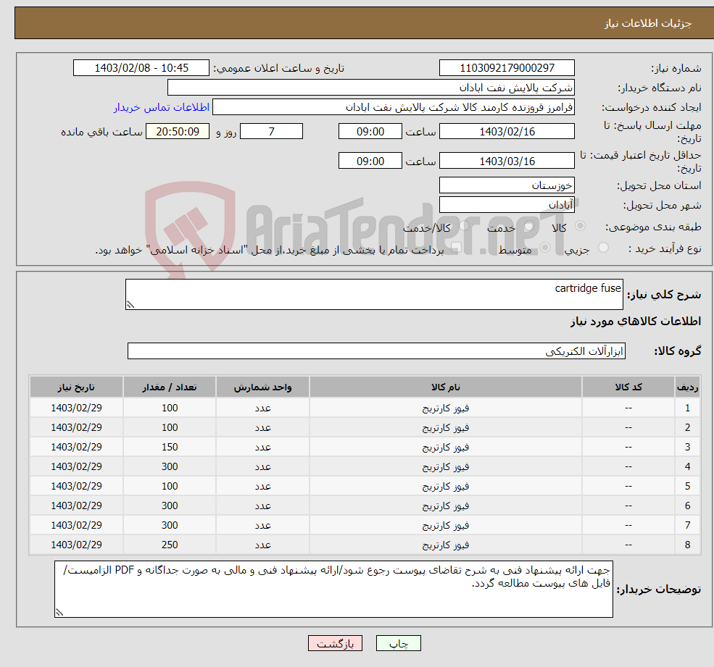Click quantity 300 in row 6
The height and width of the screenshot is (667, 714).
pyautogui.click(x=170, y=506)
